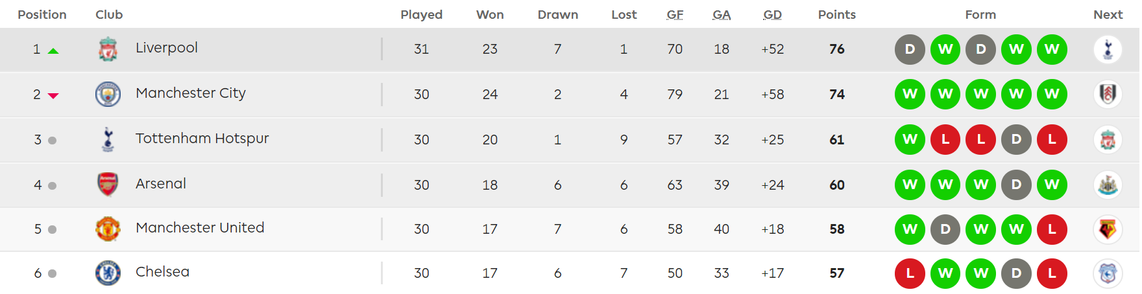Open the Liverpool club link
1142x294 pixels.
pos(167,48)
